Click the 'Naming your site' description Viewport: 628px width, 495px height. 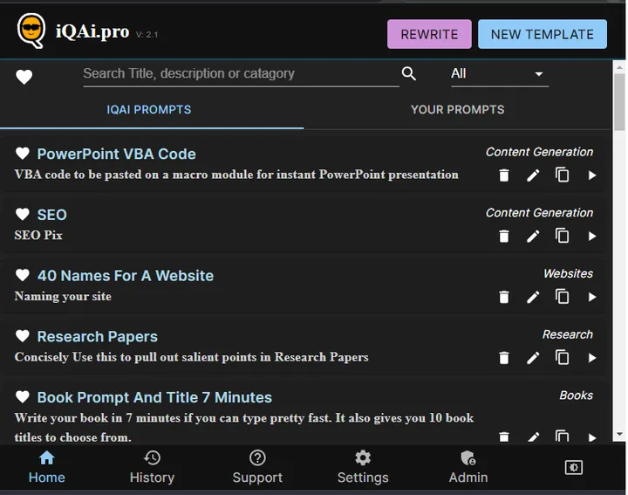[63, 296]
